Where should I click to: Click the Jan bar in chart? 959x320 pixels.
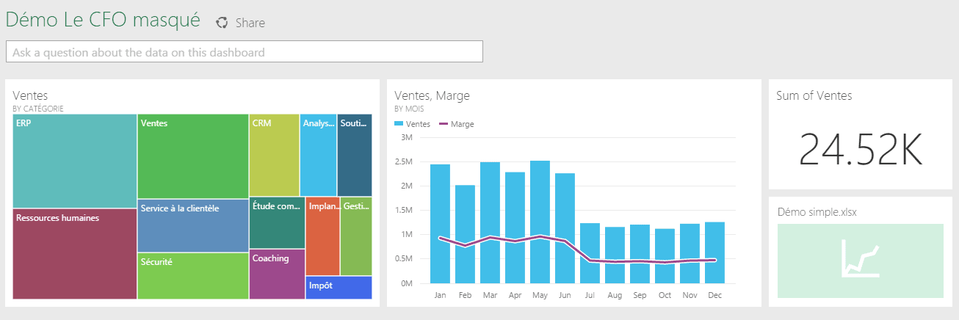pyautogui.click(x=440, y=223)
